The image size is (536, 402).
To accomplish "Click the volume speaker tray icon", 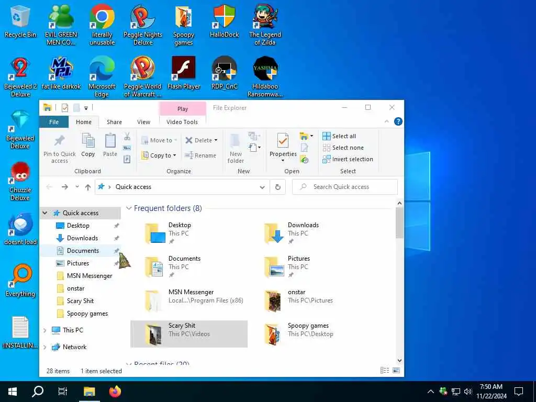I will click(468, 392).
